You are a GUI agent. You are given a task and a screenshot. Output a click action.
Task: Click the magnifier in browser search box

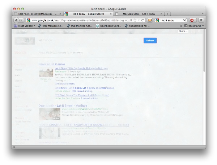[x=184, y=20]
